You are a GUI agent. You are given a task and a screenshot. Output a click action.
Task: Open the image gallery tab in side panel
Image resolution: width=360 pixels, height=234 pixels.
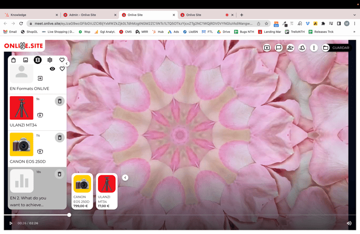tap(26, 60)
